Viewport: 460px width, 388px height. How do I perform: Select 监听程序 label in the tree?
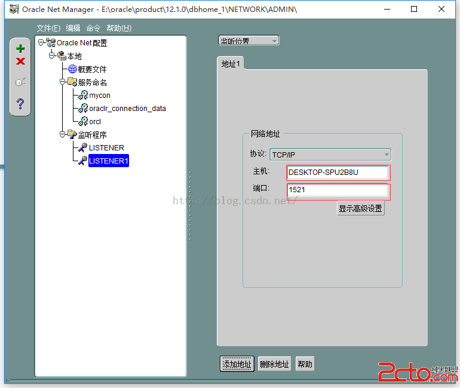coord(92,135)
